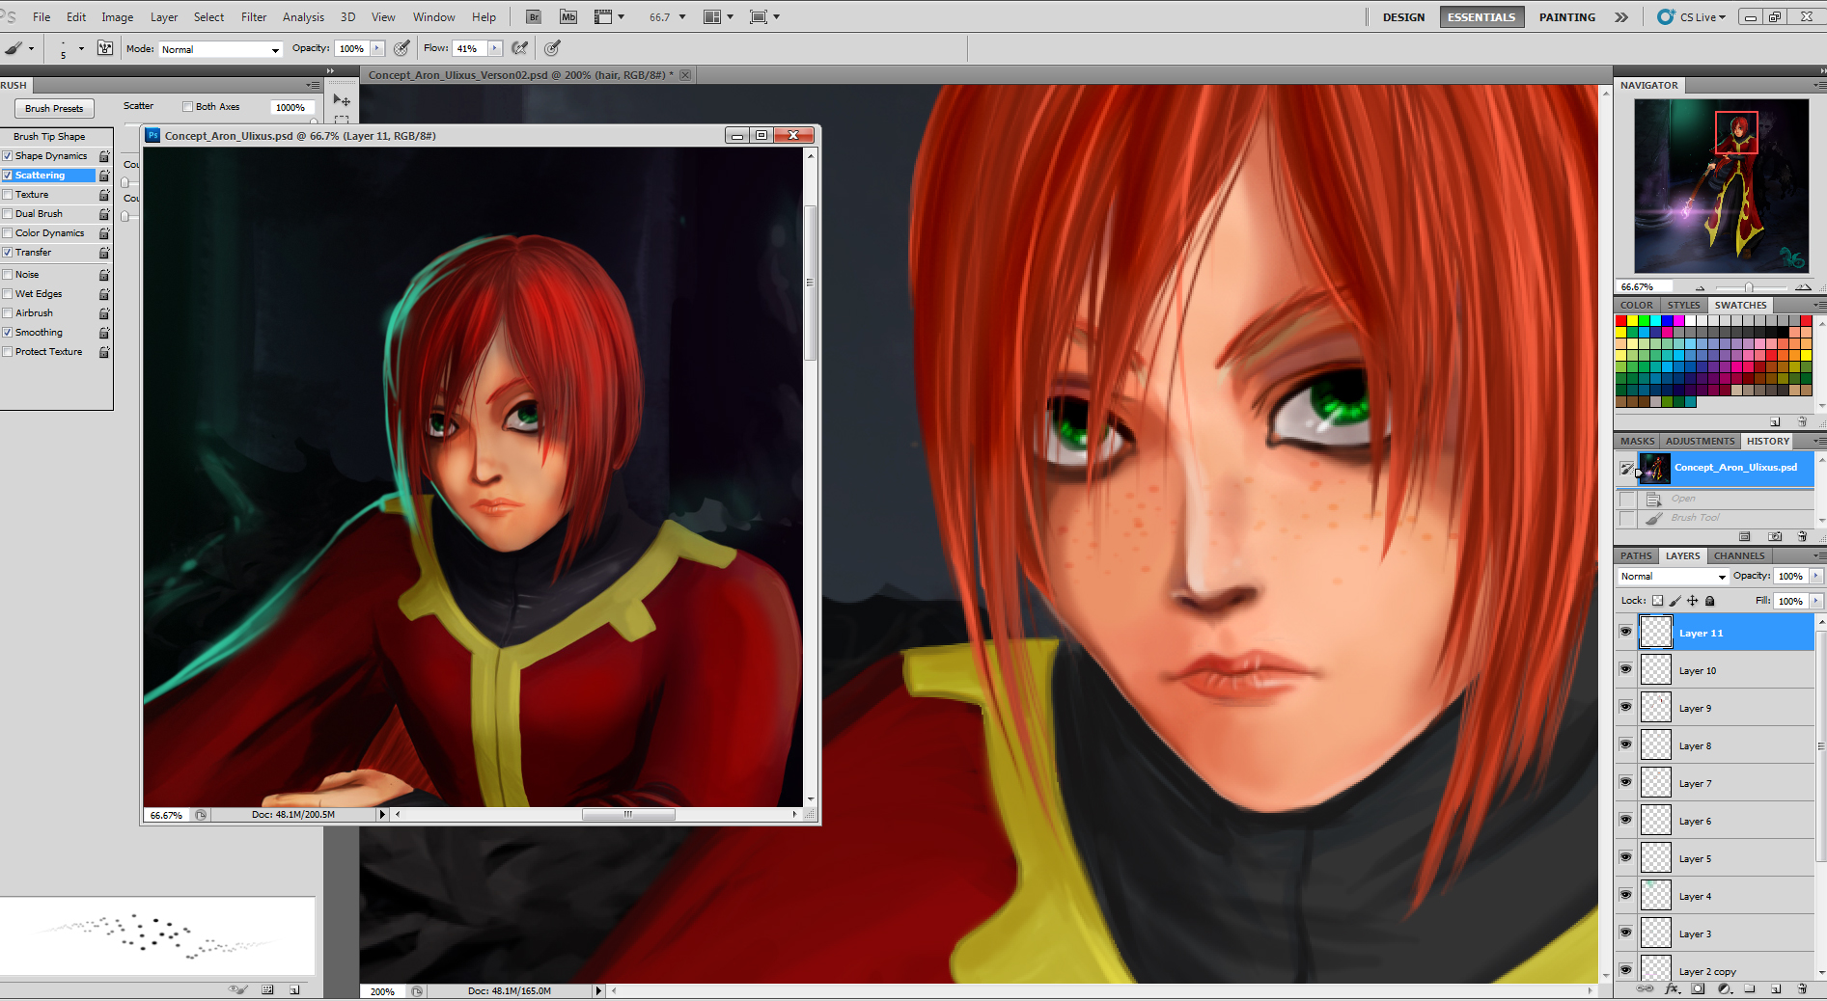Enable airbrush mode icon beside Flow
This screenshot has width=1827, height=1001.
(x=520, y=48)
